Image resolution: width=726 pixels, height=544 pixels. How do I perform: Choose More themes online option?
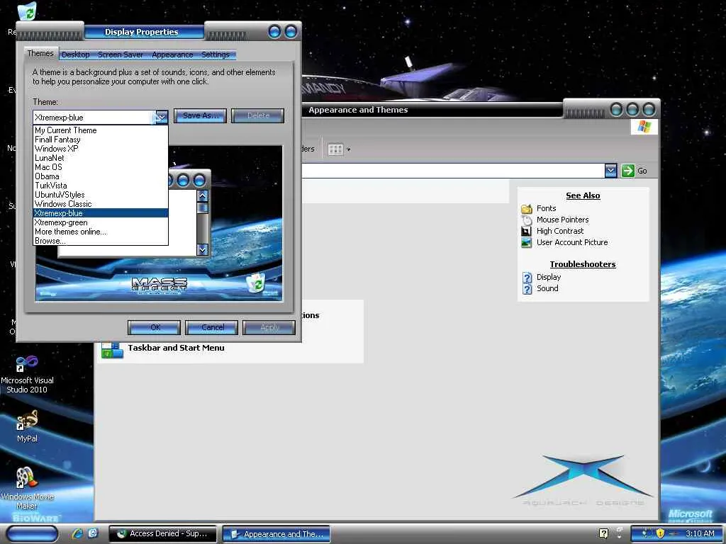click(x=101, y=232)
